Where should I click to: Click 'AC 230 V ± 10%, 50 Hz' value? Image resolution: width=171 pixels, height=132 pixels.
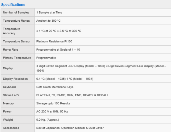(52, 112)
